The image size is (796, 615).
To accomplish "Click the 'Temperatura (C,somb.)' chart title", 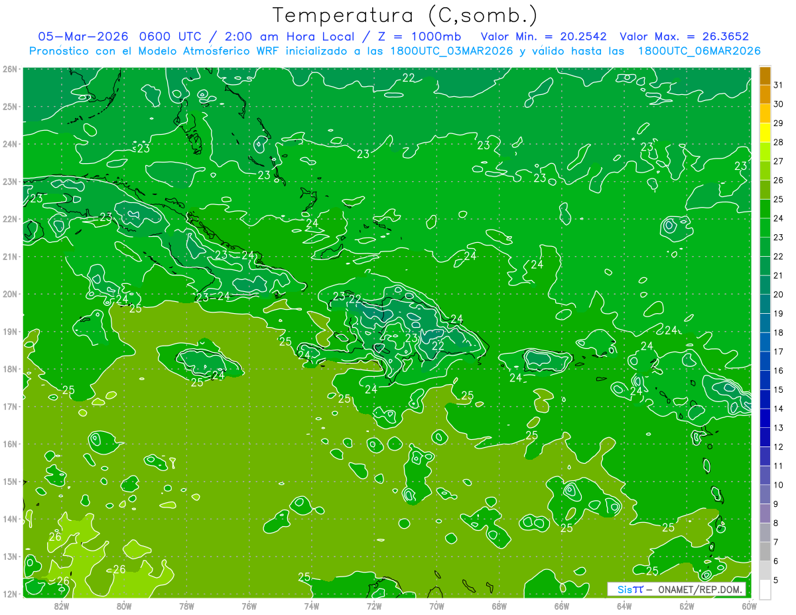I will tap(405, 15).
